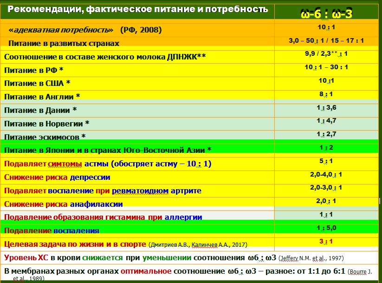This screenshot has height=283, width=382.
Task: Click the table header "Рекомендации, фактическое питание и потребность"
Action: pos(138,9)
